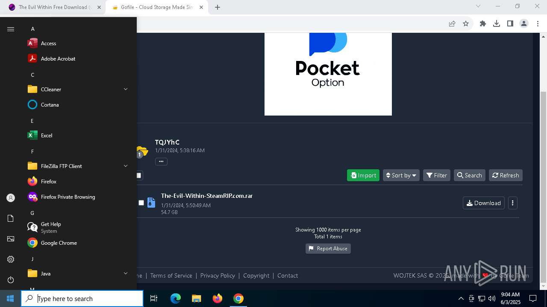
Task: Open Microsoft Edge from the taskbar
Action: tap(176, 298)
